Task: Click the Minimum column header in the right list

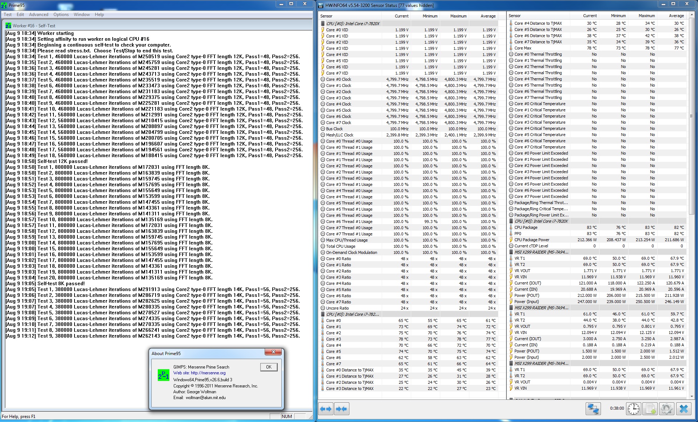Action: click(x=613, y=16)
